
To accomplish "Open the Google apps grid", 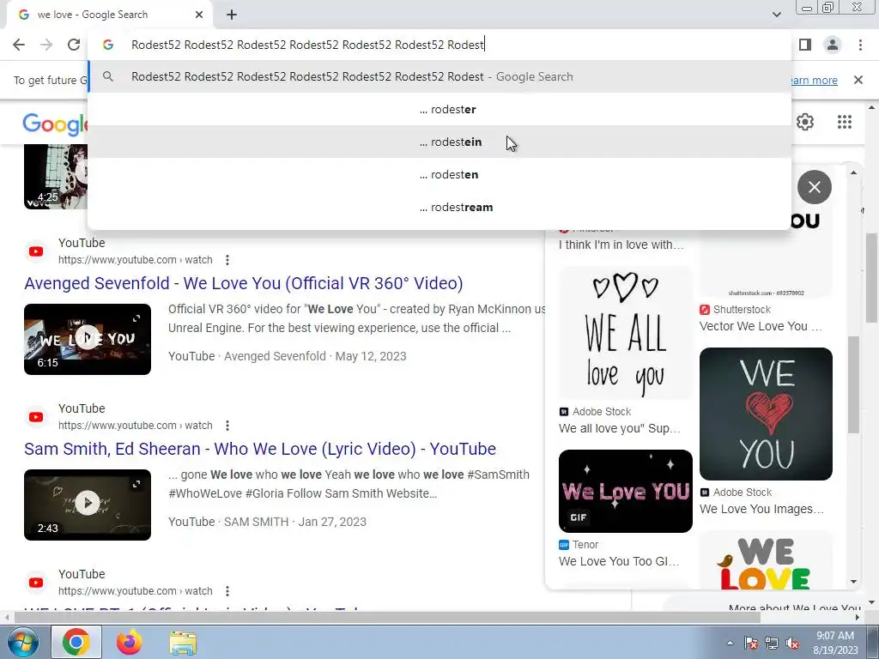I will [x=845, y=122].
